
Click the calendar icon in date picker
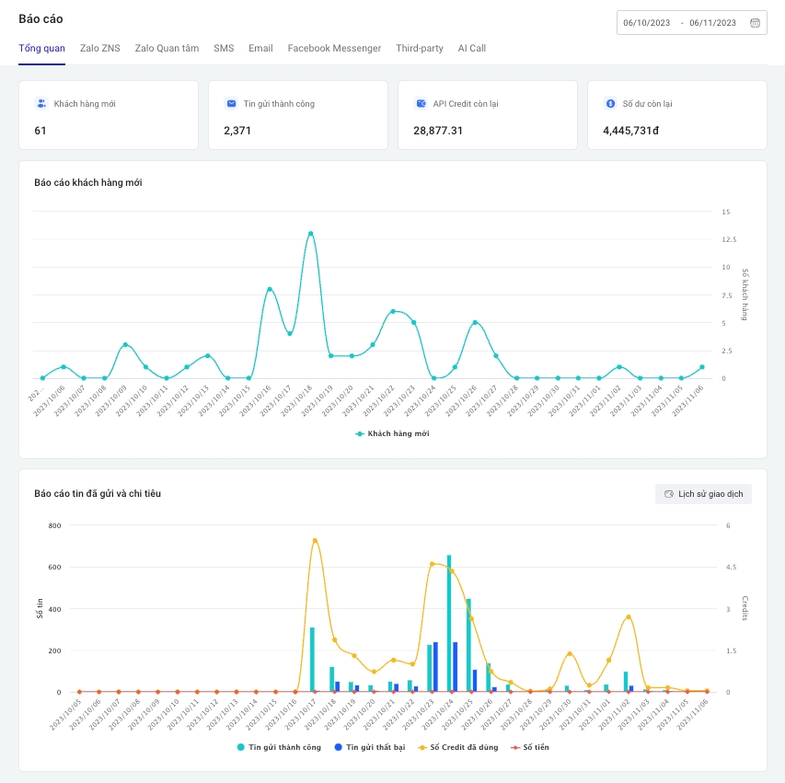point(755,23)
